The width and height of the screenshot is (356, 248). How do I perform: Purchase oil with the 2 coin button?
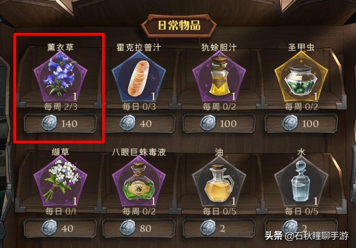(x=219, y=228)
